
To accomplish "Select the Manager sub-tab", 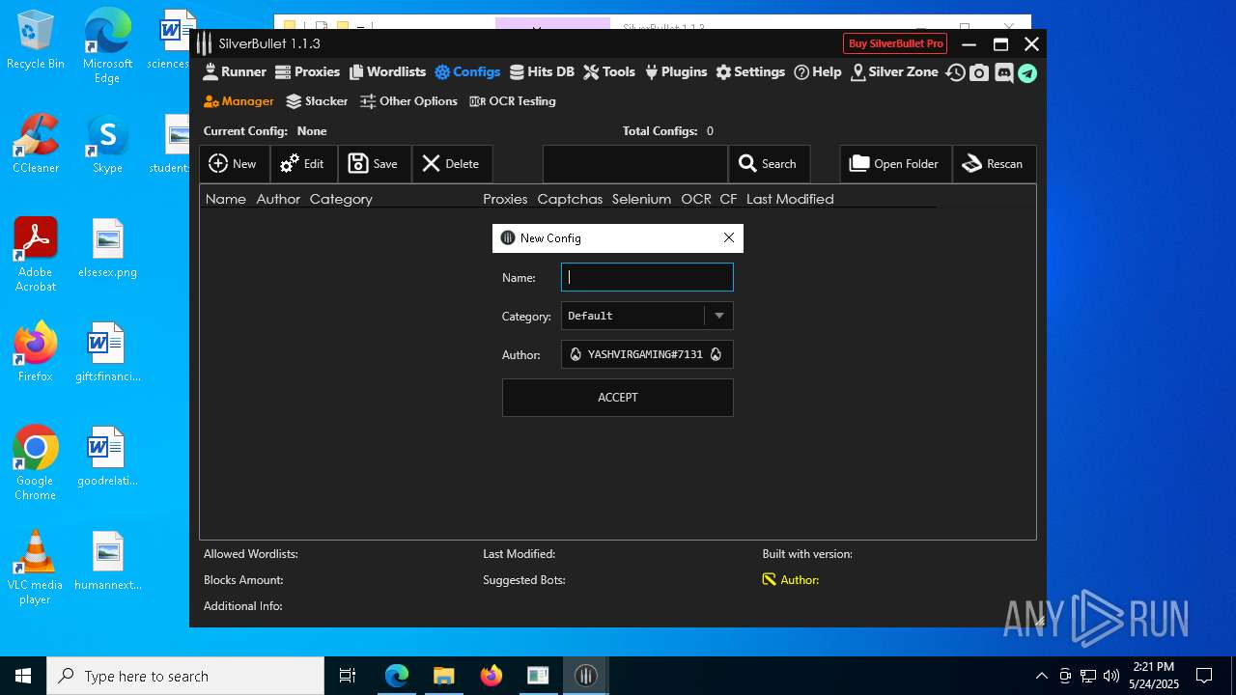I will pos(239,100).
